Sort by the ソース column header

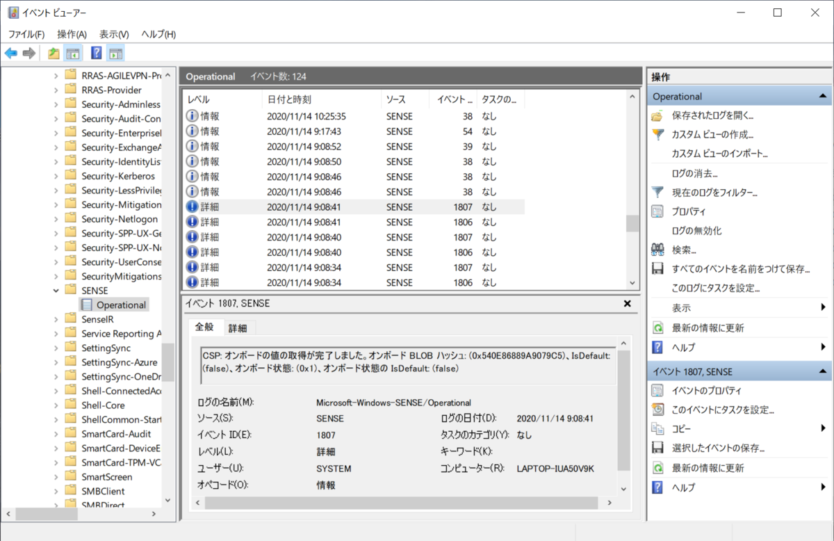tap(405, 99)
